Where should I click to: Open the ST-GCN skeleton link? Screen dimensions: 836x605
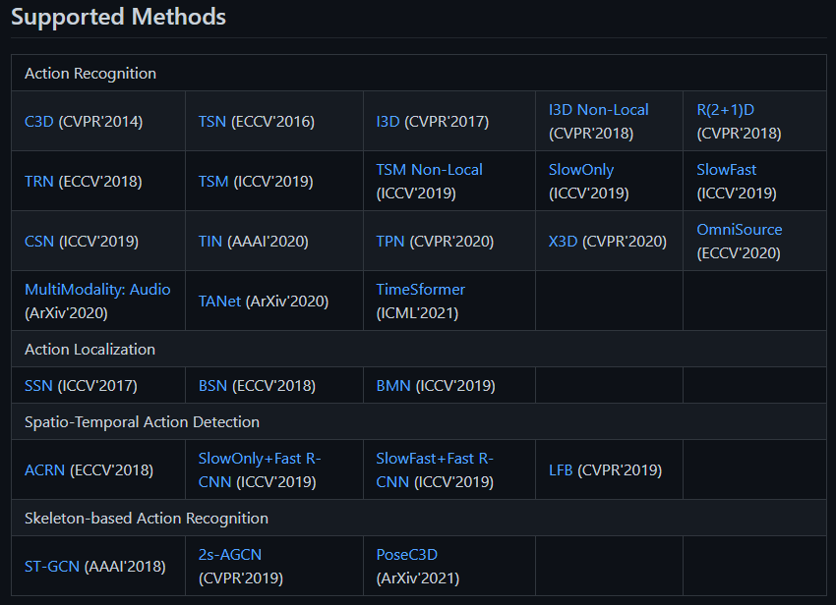pyautogui.click(x=52, y=566)
